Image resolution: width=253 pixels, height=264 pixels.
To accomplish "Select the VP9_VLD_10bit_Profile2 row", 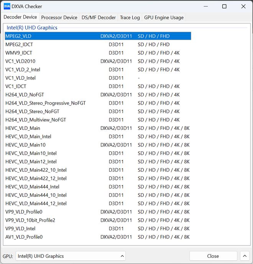I will 98,220.
